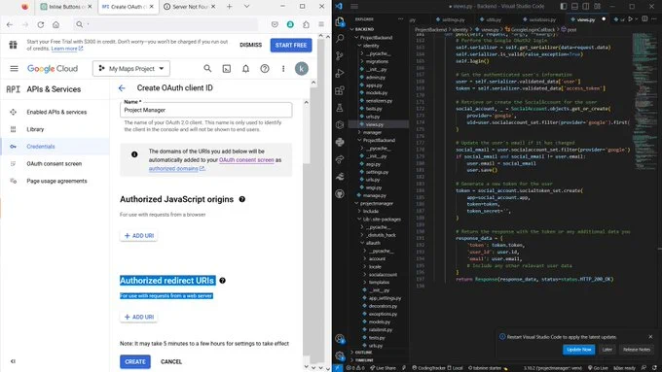Click START FREE trial button
662x372 pixels.
click(291, 45)
